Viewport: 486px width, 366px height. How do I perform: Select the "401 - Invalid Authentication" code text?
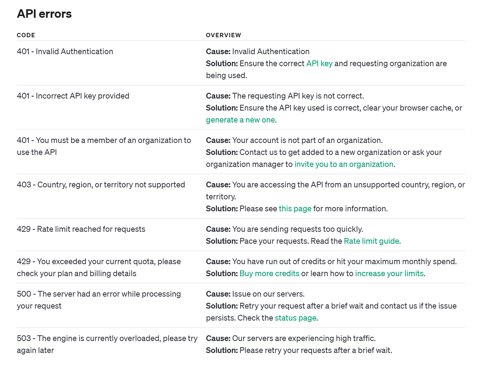[x=65, y=52]
